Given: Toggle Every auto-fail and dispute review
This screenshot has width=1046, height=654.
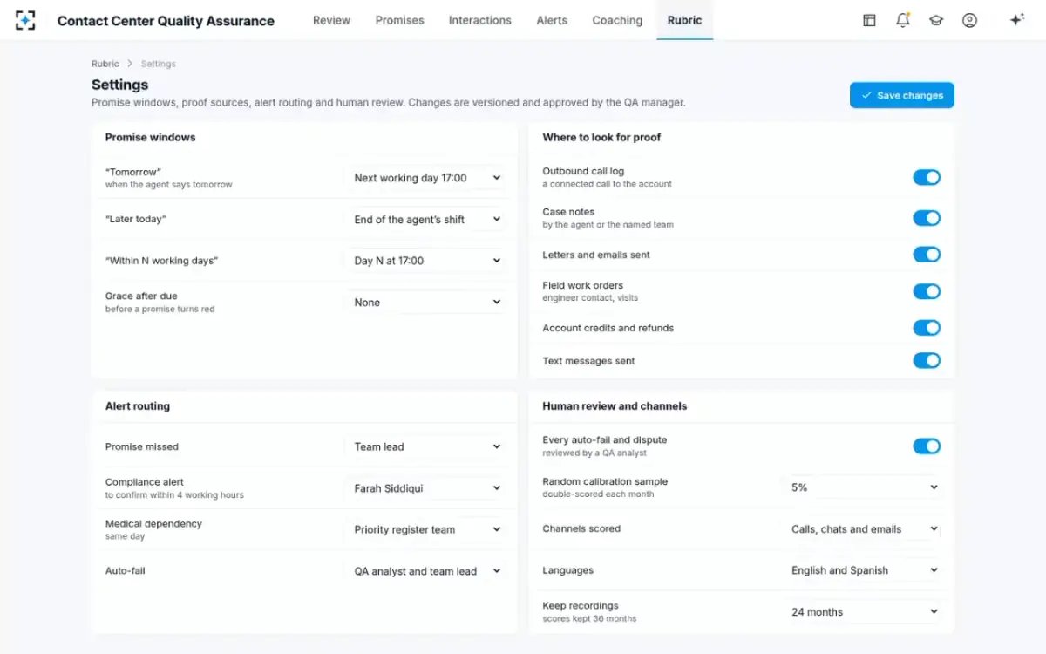Looking at the screenshot, I should point(927,446).
